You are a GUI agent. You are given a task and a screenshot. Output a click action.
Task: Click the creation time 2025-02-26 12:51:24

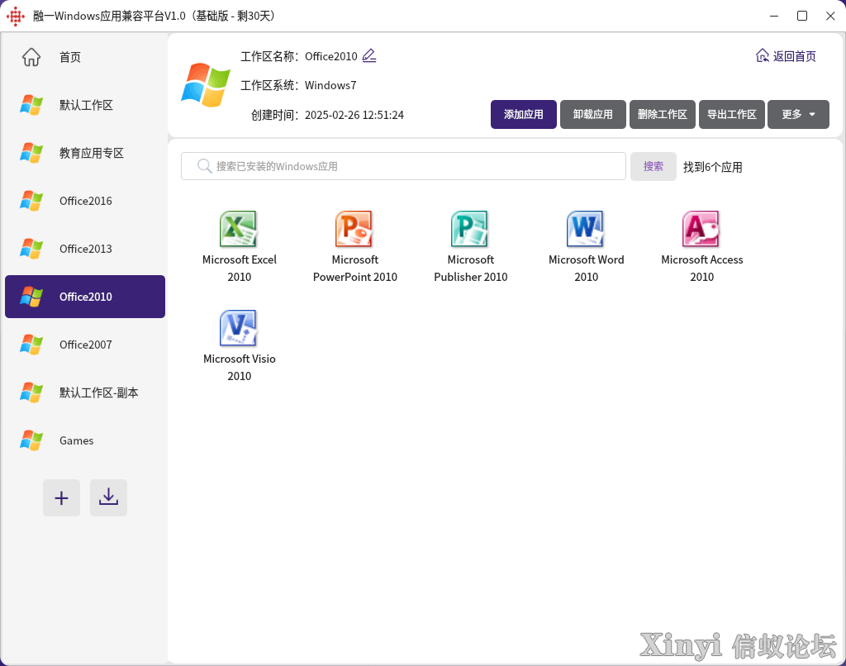point(354,115)
